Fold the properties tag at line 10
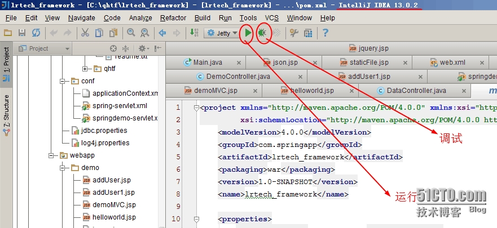This screenshot has width=497, height=228. (196, 219)
